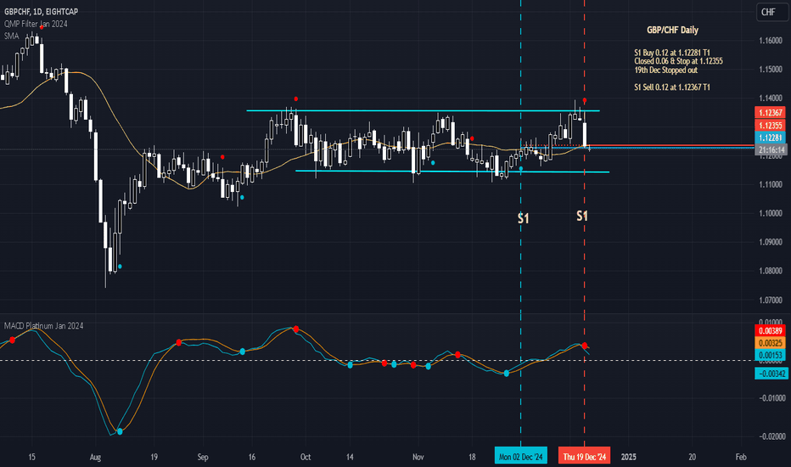Click the 1.16000 price axis label
Screen dimensions: 791x467
pos(771,41)
